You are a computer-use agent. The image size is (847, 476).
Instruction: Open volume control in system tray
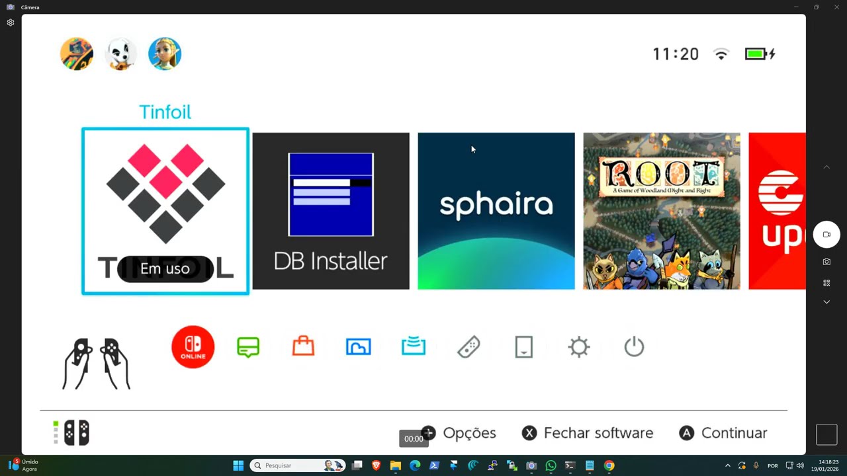pos(801,465)
